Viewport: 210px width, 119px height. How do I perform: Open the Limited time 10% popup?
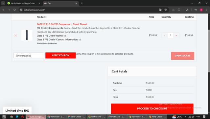pyautogui.click(x=17, y=110)
